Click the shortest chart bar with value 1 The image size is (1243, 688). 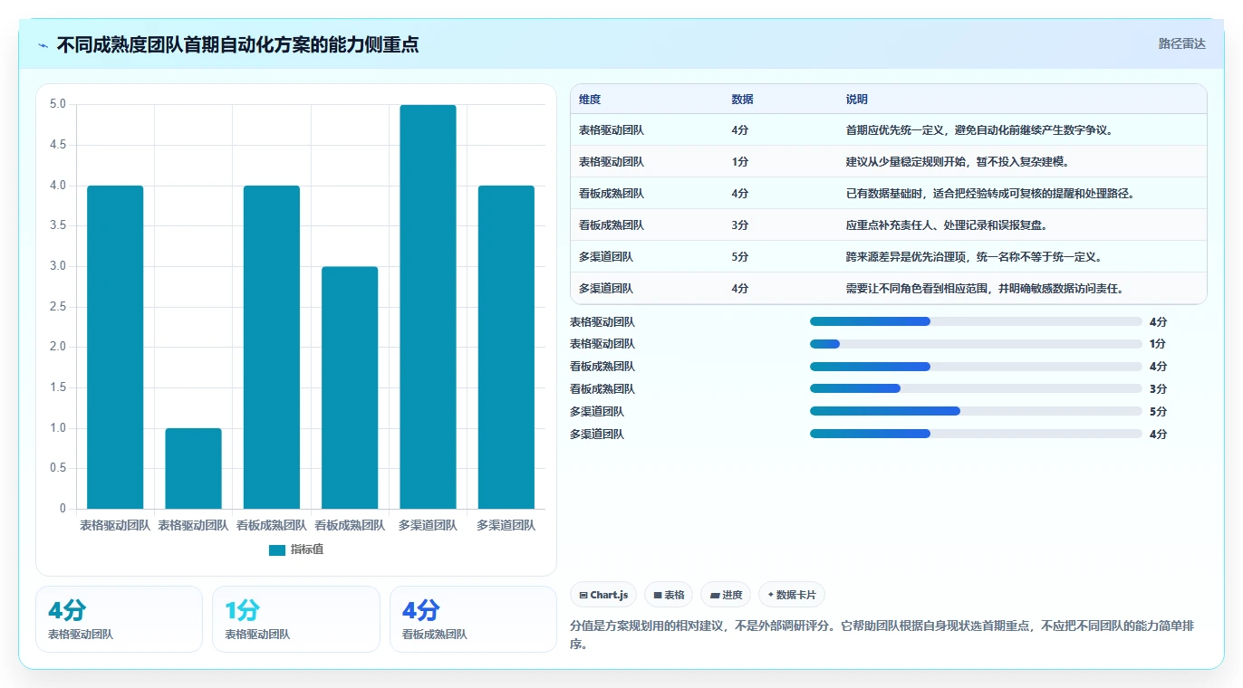coord(193,468)
